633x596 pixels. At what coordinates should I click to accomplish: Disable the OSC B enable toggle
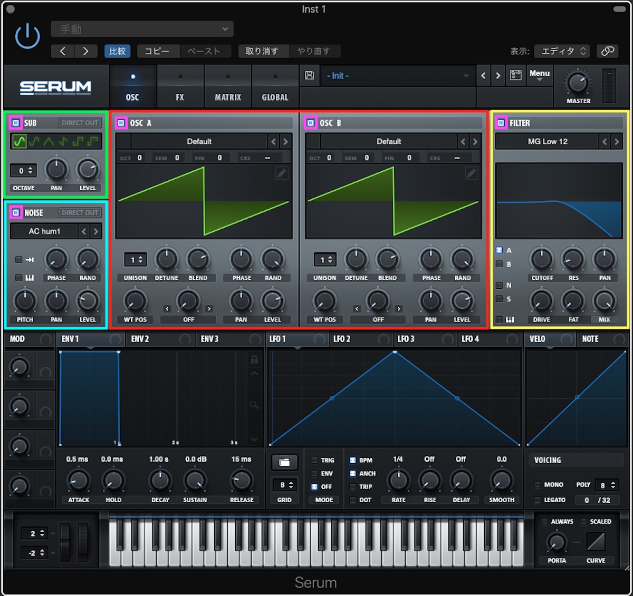[311, 123]
